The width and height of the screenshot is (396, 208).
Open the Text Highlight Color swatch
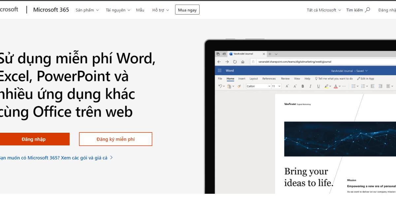click(326, 86)
